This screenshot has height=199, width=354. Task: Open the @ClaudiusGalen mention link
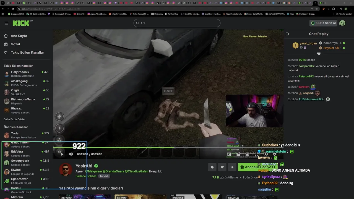pos(136,171)
